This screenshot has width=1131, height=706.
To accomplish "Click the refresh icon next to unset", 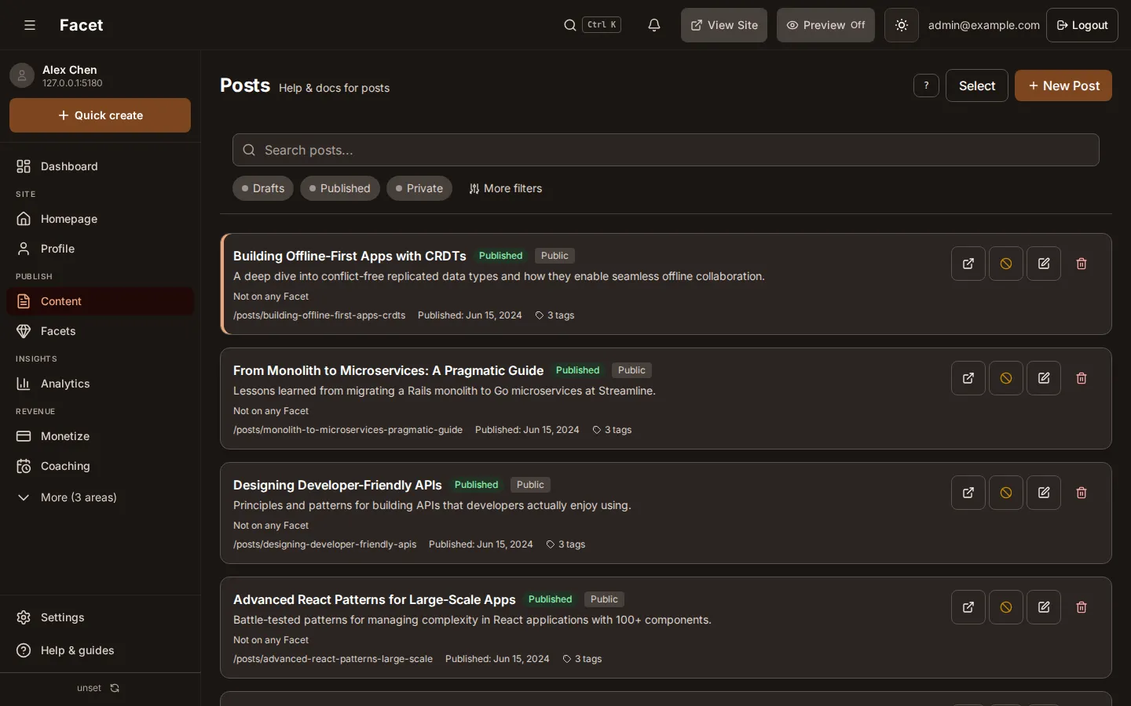I will tap(115, 688).
